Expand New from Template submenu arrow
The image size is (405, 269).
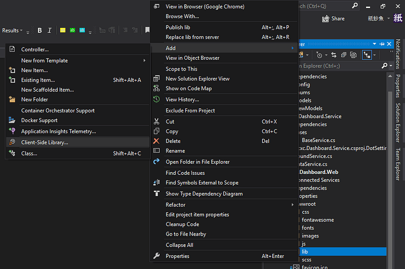pyautogui.click(x=144, y=60)
